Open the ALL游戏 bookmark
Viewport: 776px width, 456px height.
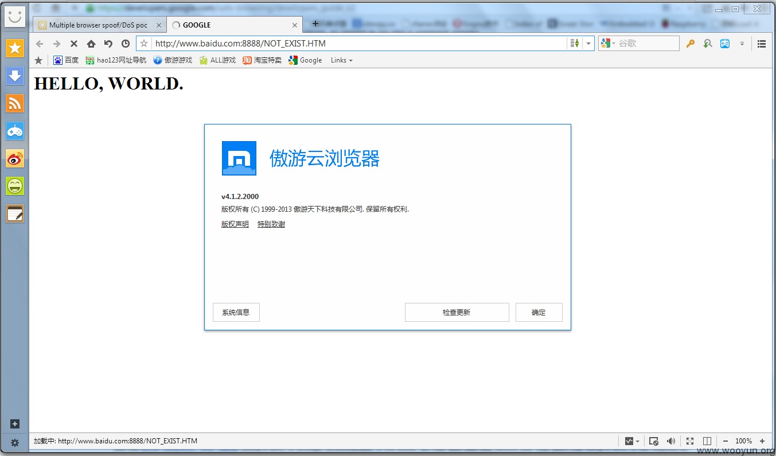click(x=217, y=60)
